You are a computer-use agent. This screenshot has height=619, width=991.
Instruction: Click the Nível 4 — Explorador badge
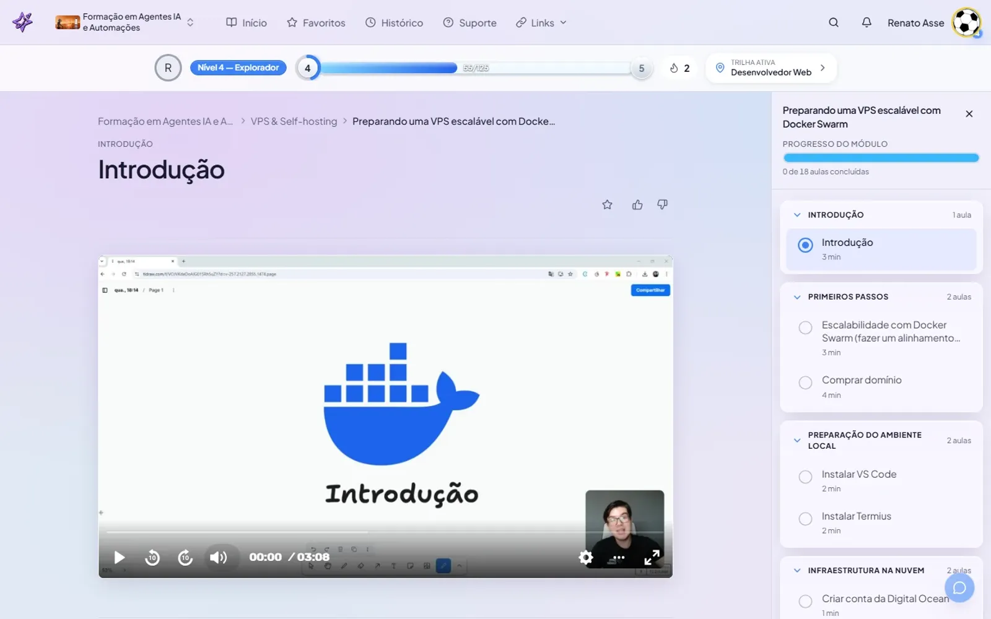(238, 67)
